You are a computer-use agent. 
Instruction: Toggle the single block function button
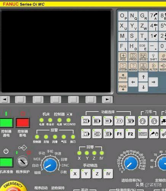click(x=97, y=121)
